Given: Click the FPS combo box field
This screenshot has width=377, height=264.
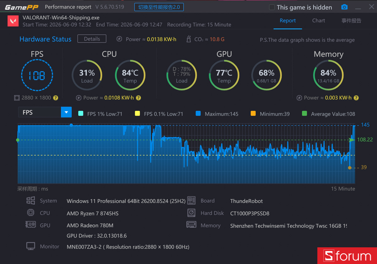Looking at the screenshot, I should [x=45, y=112].
